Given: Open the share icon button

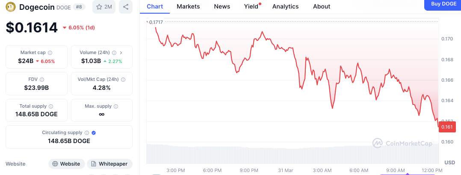Looking at the screenshot, I should [125, 7].
